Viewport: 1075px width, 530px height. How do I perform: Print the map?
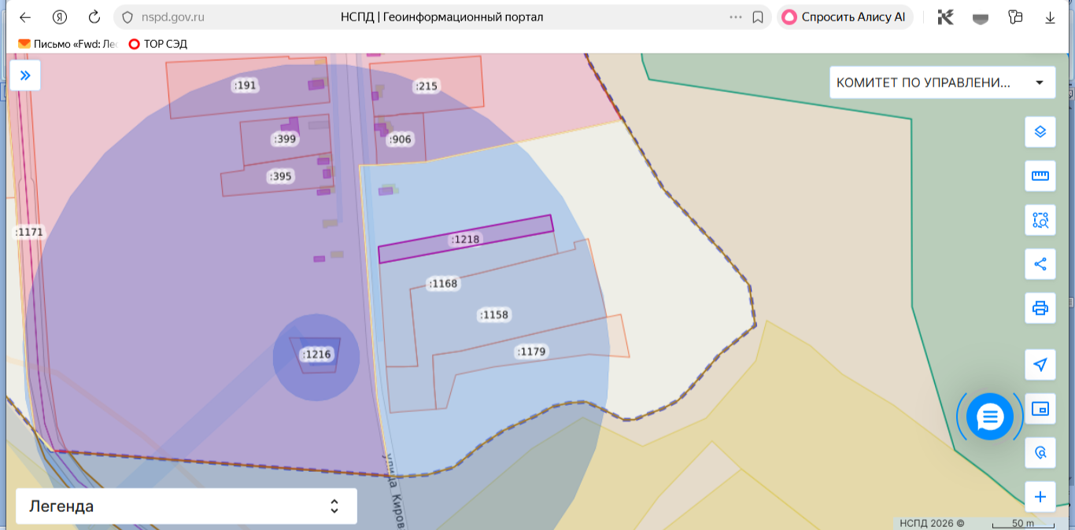point(1040,308)
